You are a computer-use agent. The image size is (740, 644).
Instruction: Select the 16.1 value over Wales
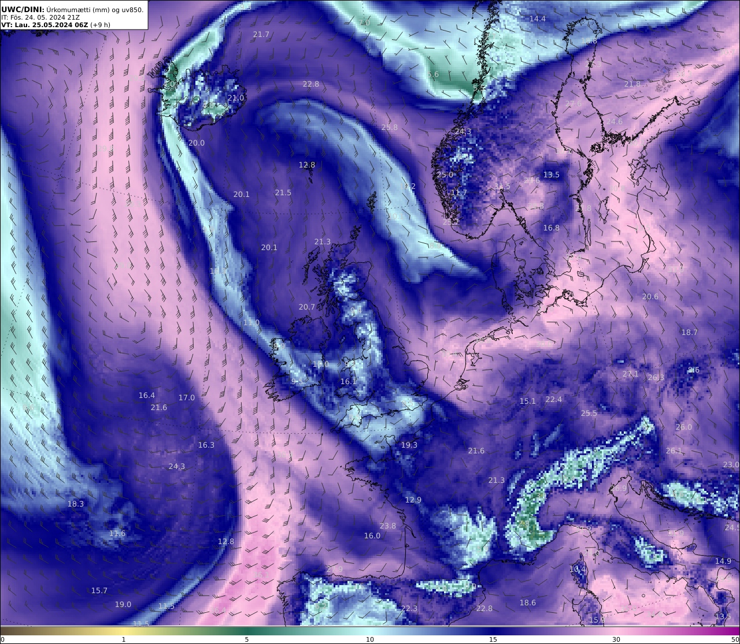349,381
